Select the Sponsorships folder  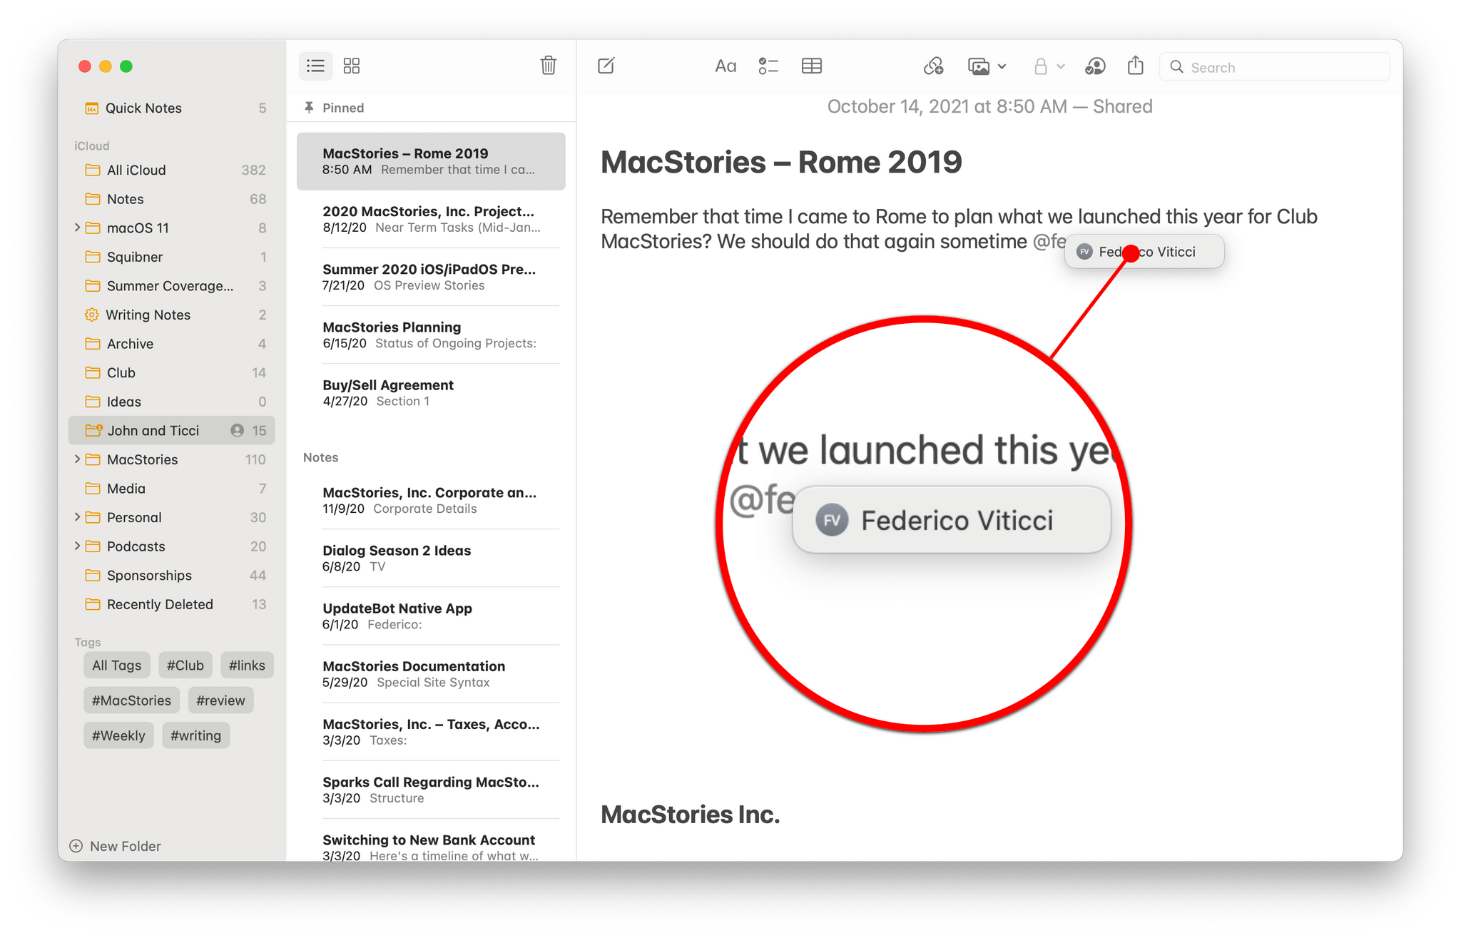tap(172, 575)
